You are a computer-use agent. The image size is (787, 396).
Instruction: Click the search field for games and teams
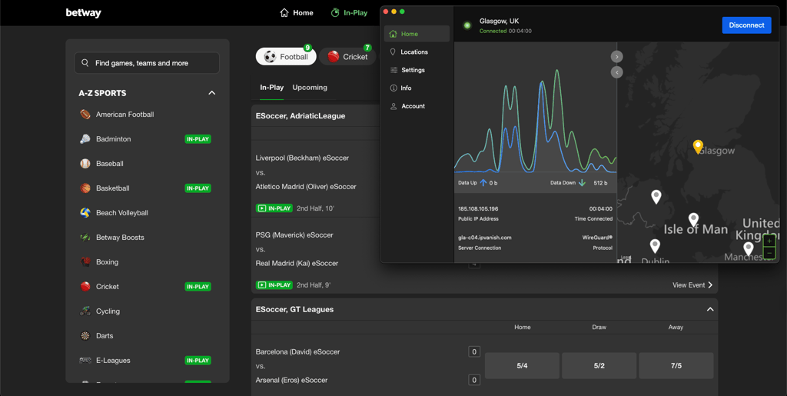(147, 63)
